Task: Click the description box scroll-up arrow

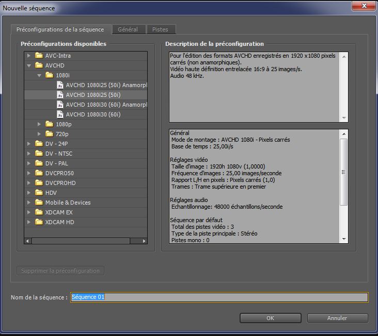Action: point(344,57)
